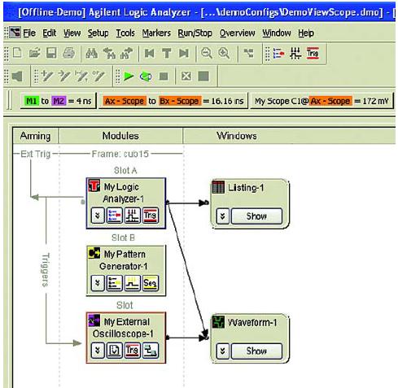Click the Stop square button in toolbar
The height and width of the screenshot is (388, 398).
click(164, 76)
